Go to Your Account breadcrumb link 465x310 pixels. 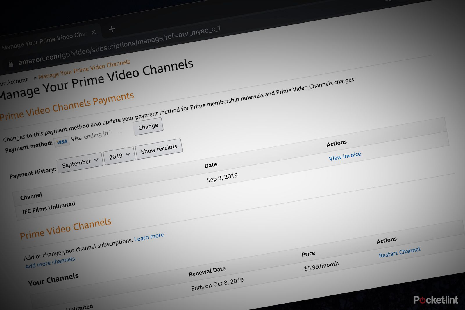14,82
